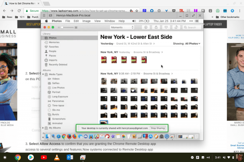Click the battery status icon in Mac menu bar
Viewport: 244px width, 162px height.
pyautogui.click(x=147, y=21)
